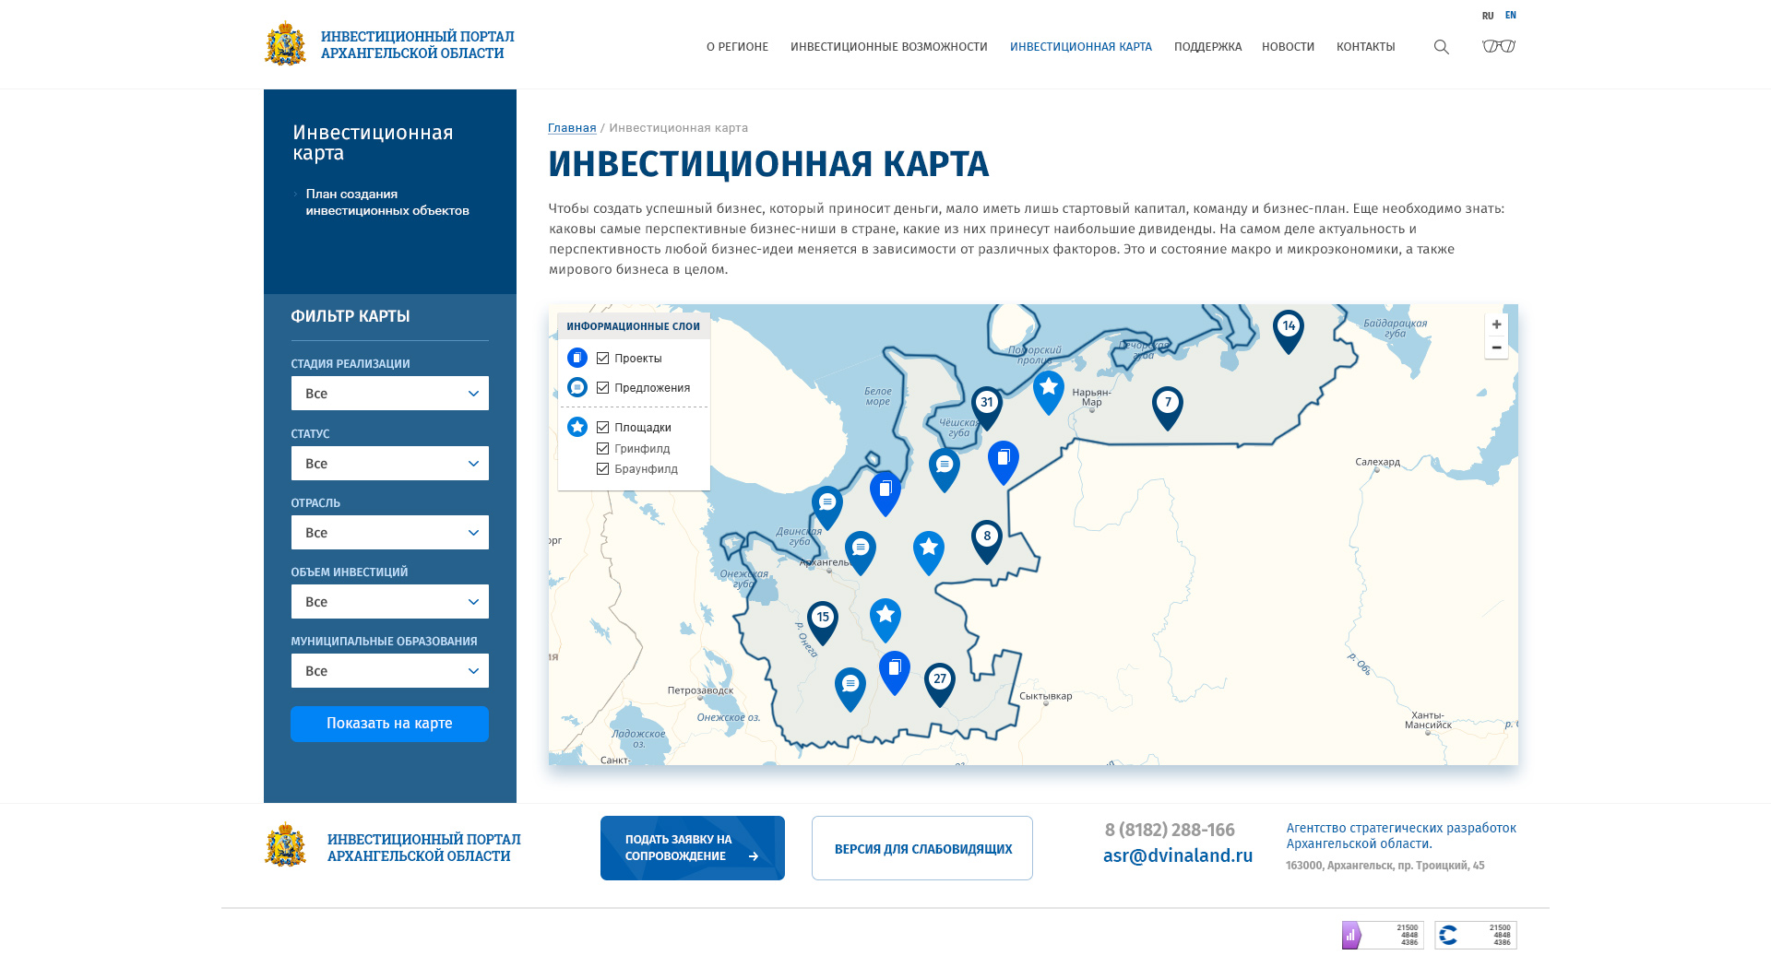
Task: Zoom in the map with plus button
Action: click(x=1496, y=324)
